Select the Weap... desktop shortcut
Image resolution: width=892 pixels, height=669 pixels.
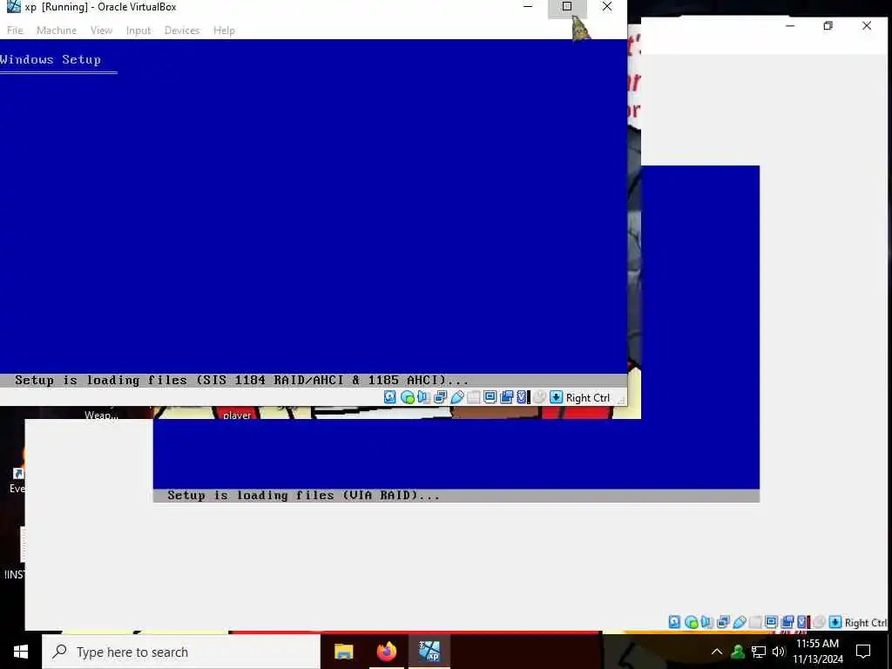101,415
